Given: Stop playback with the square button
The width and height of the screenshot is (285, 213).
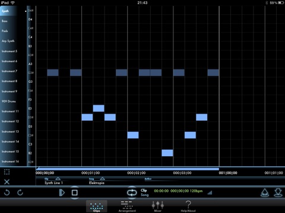Looking at the screenshot, I should point(74,192).
